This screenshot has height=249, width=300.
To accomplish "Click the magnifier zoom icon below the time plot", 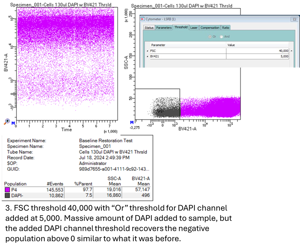I will click(6, 122).
